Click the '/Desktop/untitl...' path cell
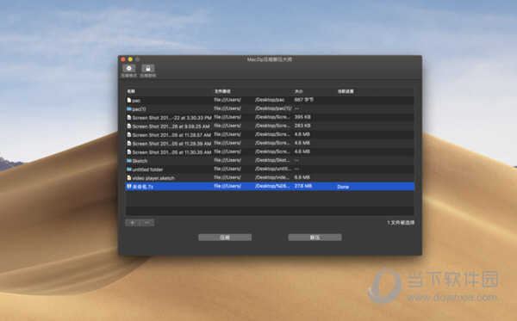This screenshot has width=517, height=321. pos(273,169)
